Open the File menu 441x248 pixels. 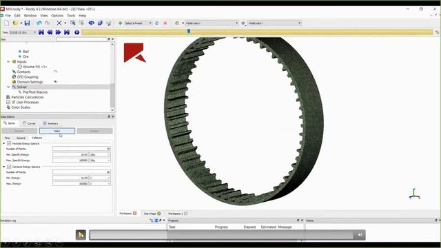pyautogui.click(x=8, y=16)
